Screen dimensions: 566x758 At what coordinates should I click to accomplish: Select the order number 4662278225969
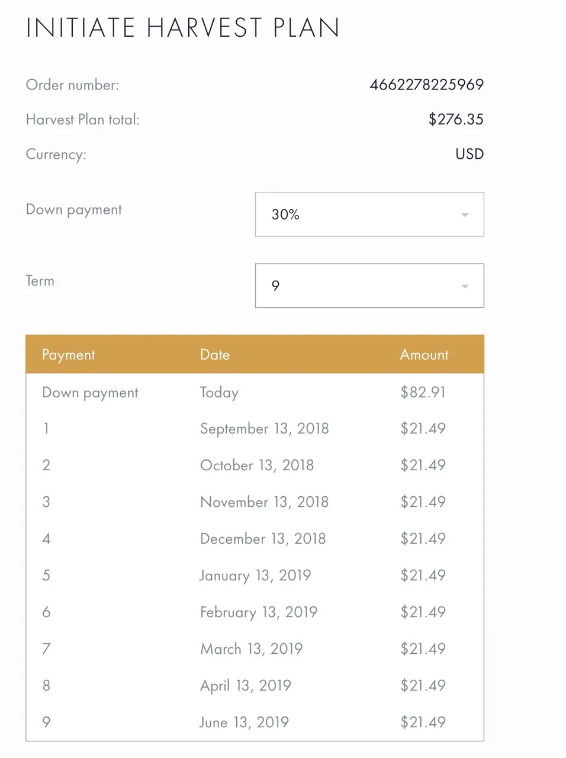(x=427, y=85)
